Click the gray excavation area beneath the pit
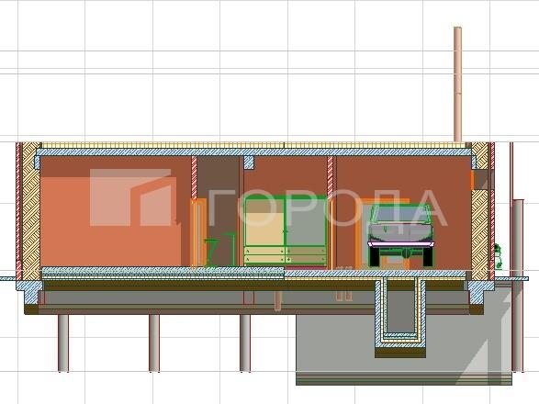The width and height of the screenshot is (539, 404). pyautogui.click(x=404, y=343)
